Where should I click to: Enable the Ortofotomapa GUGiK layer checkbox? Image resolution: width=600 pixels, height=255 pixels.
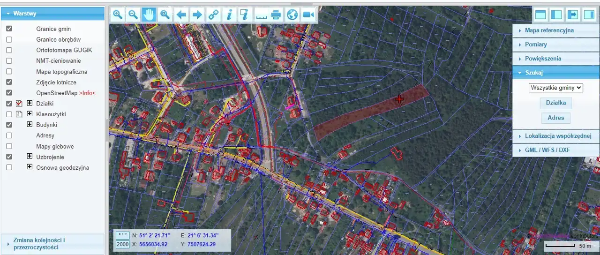point(9,50)
